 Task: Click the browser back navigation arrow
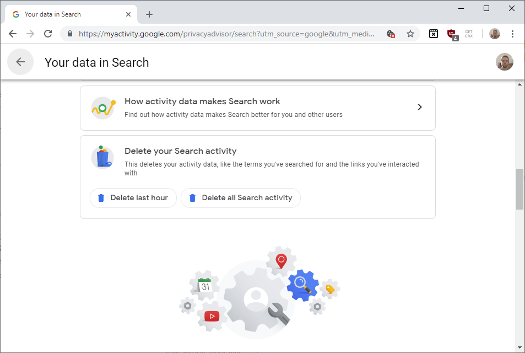12,34
